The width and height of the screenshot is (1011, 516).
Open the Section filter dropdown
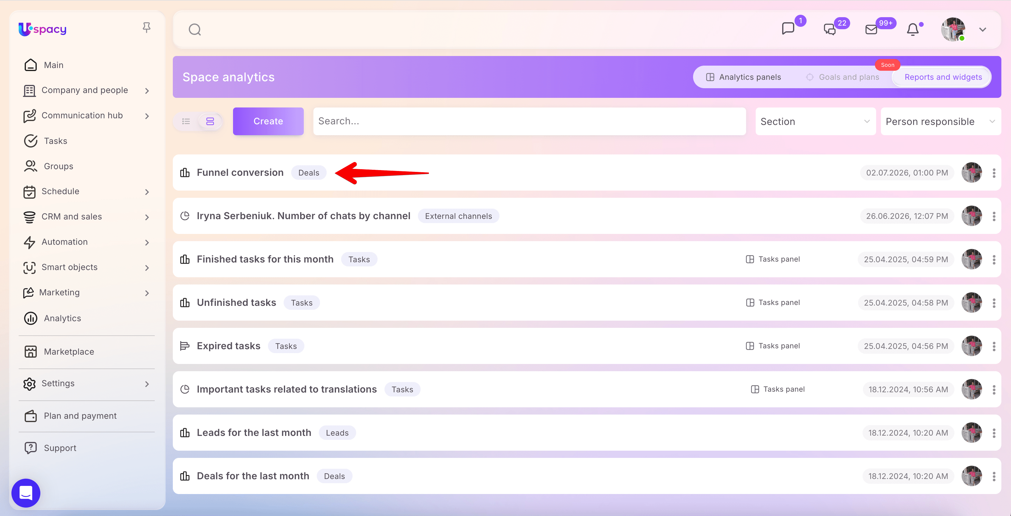[815, 121]
